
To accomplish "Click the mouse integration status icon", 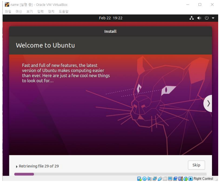I will (x=185, y=179).
